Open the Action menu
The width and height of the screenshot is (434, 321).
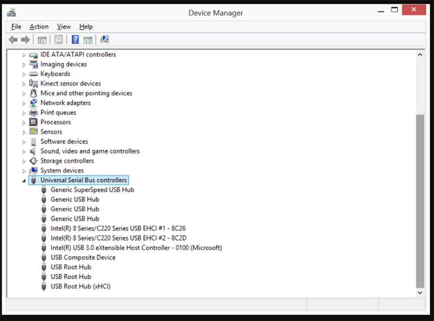pos(39,26)
